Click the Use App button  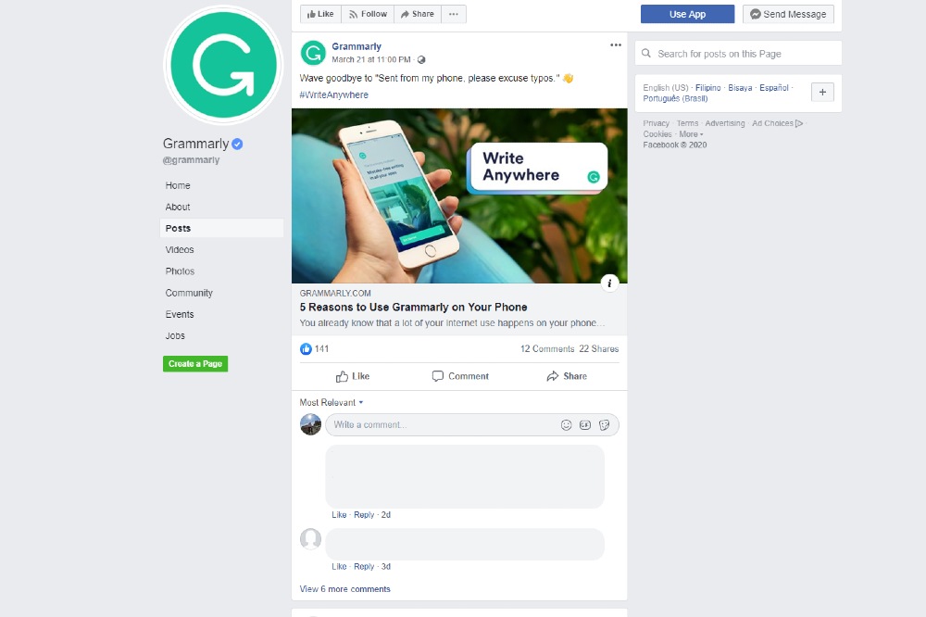[687, 14]
